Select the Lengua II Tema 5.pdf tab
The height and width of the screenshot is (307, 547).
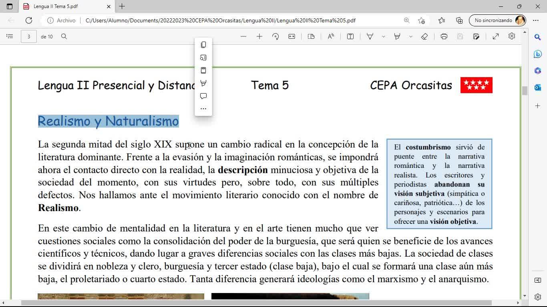tap(66, 6)
